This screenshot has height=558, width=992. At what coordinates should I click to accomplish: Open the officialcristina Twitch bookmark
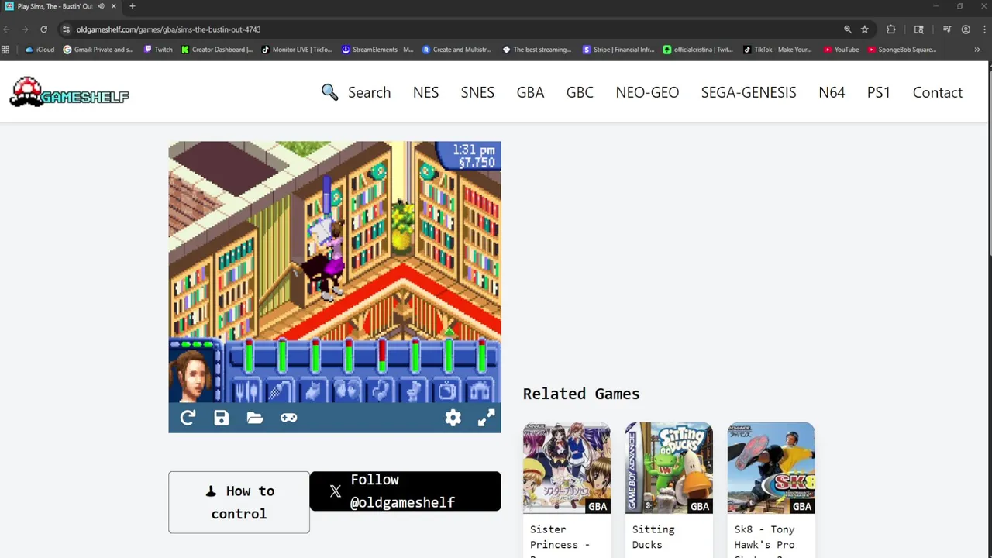pyautogui.click(x=698, y=50)
